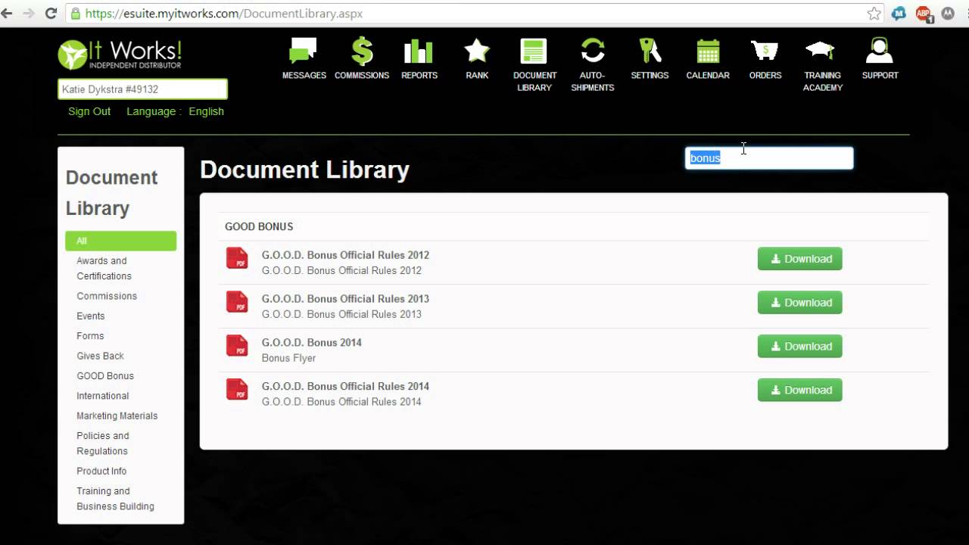
Task: Download G.O.O.D. Bonus Official Rules 2013
Action: [799, 303]
